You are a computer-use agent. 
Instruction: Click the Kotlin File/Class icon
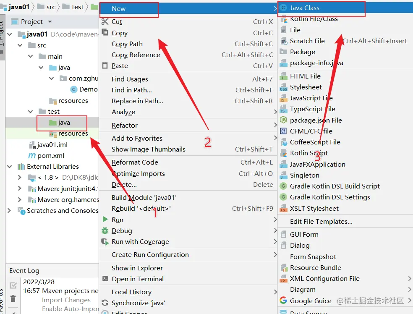pyautogui.click(x=284, y=19)
